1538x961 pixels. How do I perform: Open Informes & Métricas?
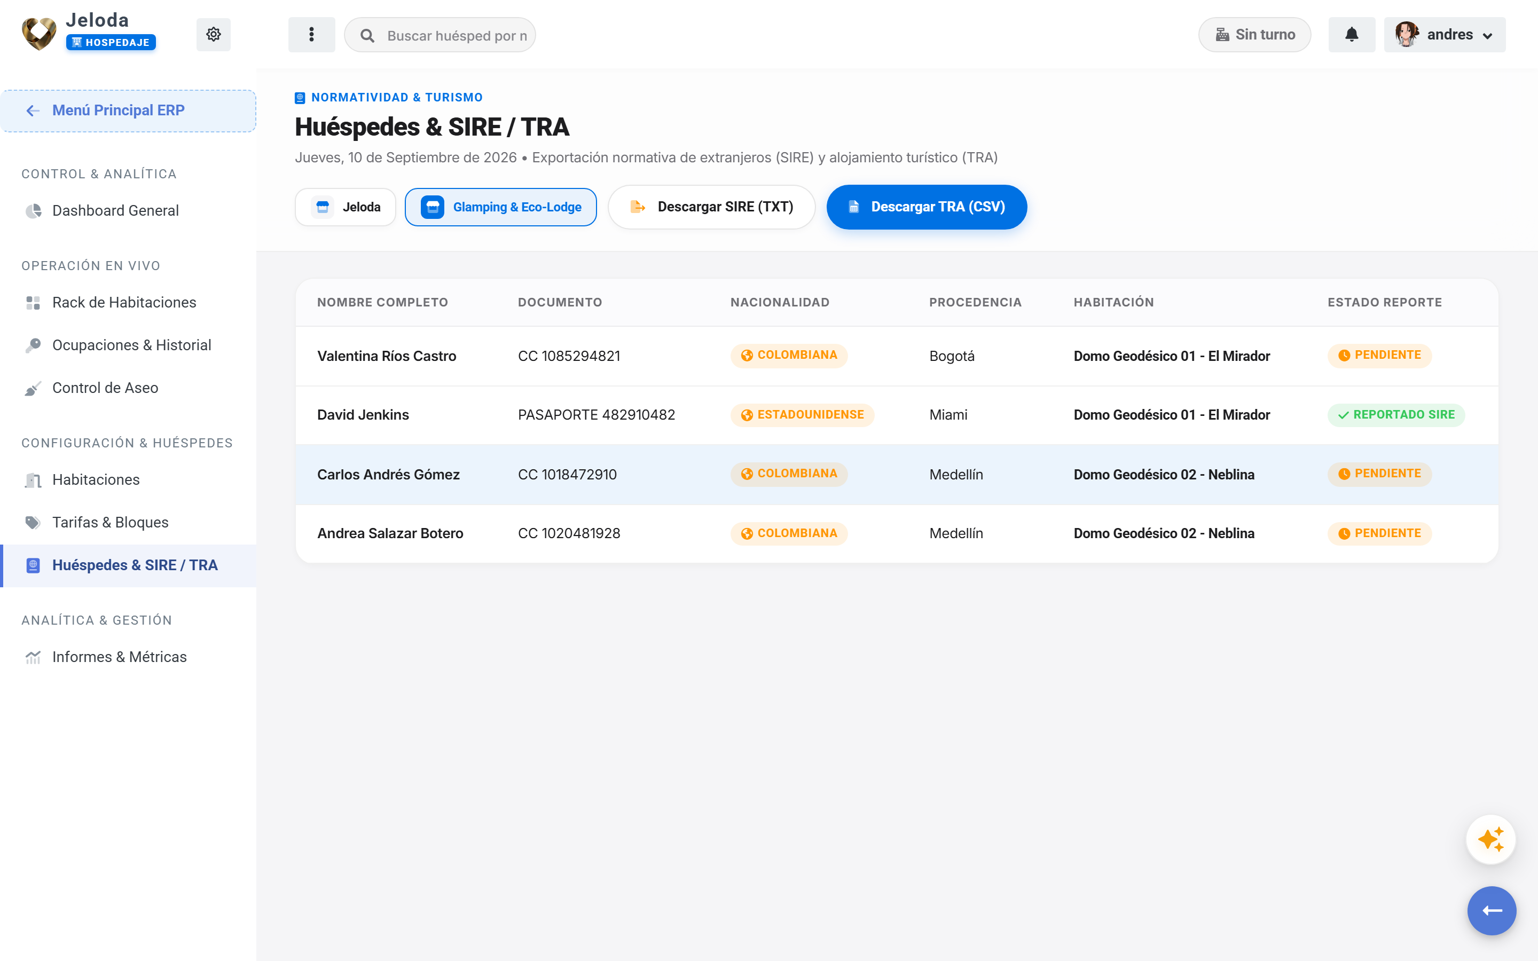(128, 657)
